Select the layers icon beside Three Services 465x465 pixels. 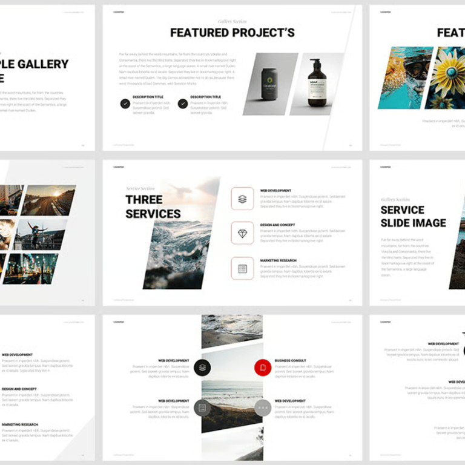(x=242, y=199)
